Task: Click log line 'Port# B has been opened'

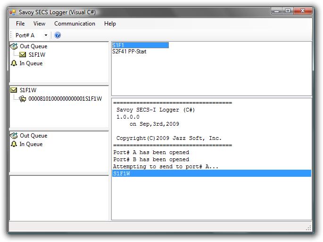Action: tap(151, 159)
